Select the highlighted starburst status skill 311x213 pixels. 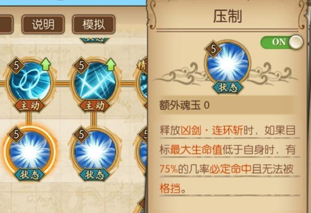click(x=30, y=151)
